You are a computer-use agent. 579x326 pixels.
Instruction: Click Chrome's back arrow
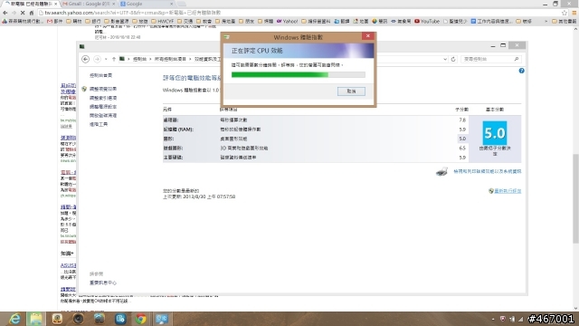click(5, 13)
